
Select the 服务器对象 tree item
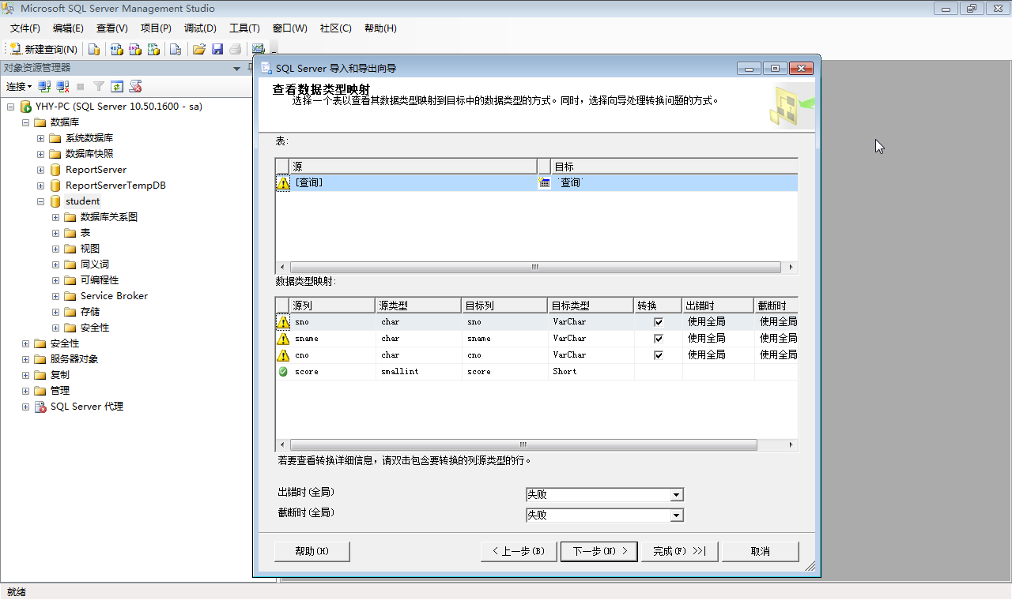74,359
